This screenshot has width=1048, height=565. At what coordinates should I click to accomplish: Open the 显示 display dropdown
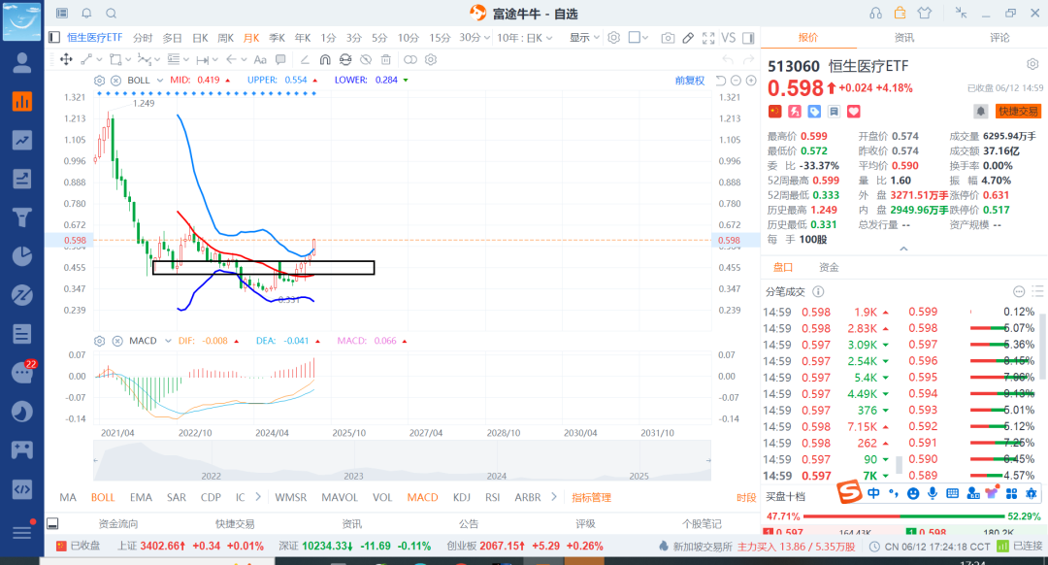click(x=584, y=38)
